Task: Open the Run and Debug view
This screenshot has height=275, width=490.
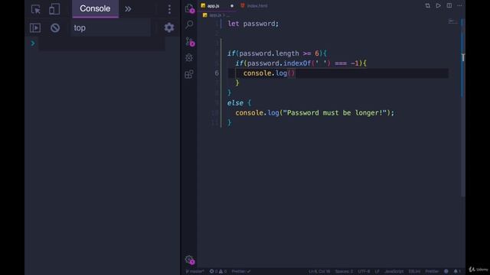Action: coord(189,58)
